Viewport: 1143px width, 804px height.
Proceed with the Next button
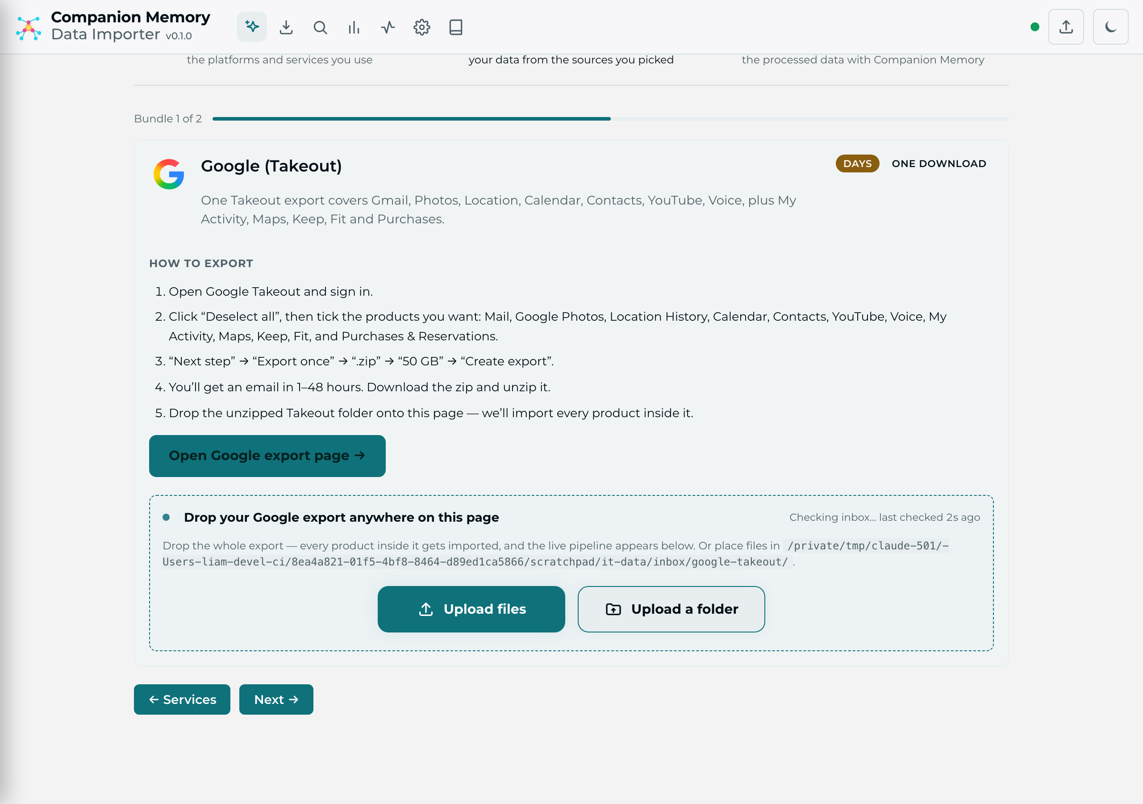click(x=276, y=699)
